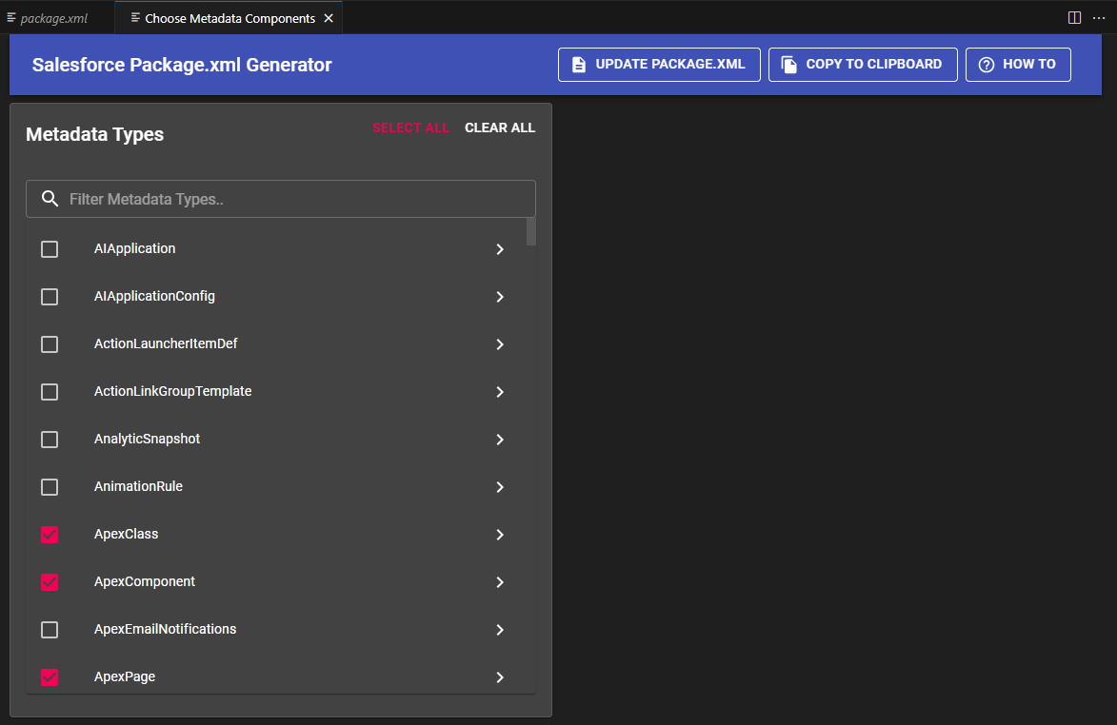Click the question mark How To icon
The height and width of the screenshot is (725, 1117).
click(986, 65)
